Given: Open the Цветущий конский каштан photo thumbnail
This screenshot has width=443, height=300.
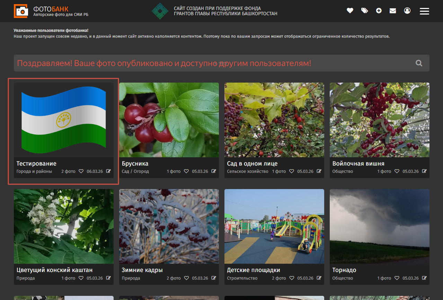Looking at the screenshot, I should coord(64,226).
